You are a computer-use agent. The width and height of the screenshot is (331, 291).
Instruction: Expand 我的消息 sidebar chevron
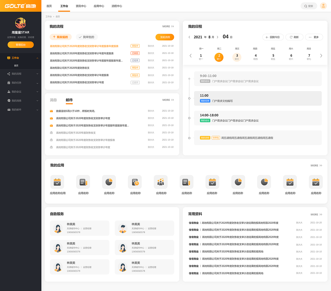tap(37, 101)
